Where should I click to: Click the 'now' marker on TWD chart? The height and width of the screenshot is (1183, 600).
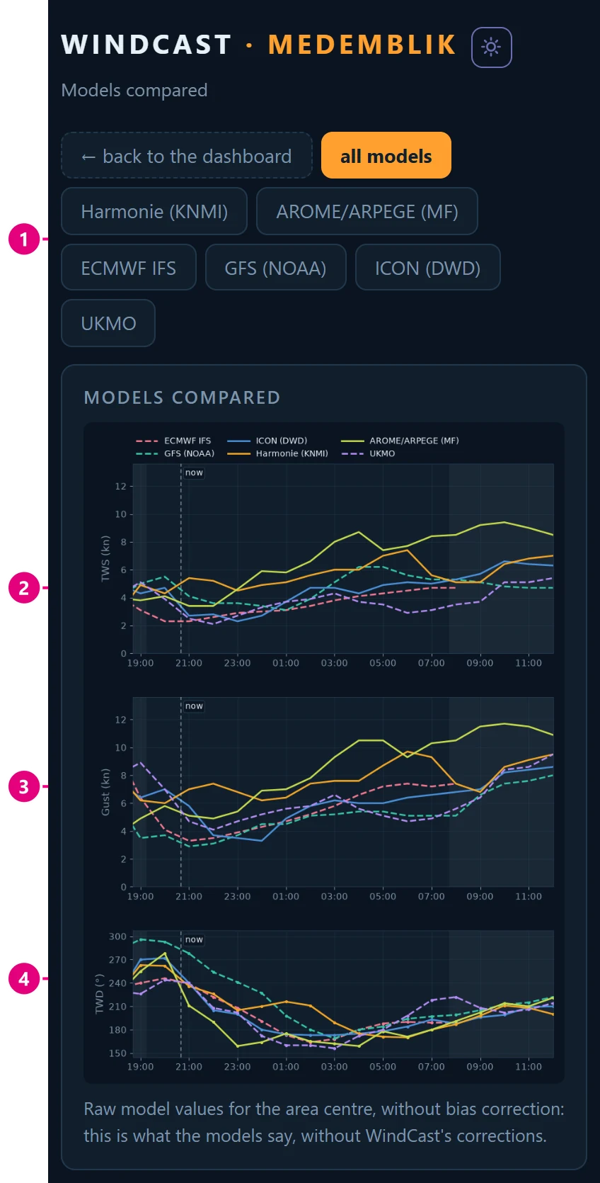[194, 940]
